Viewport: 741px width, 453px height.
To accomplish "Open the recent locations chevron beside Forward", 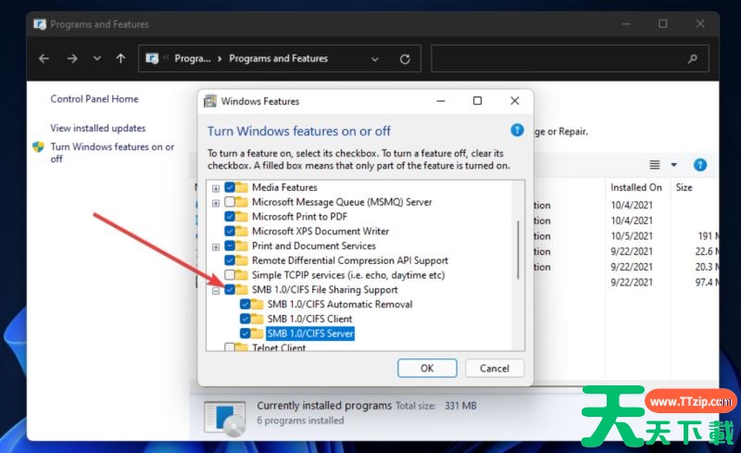I will [x=97, y=58].
